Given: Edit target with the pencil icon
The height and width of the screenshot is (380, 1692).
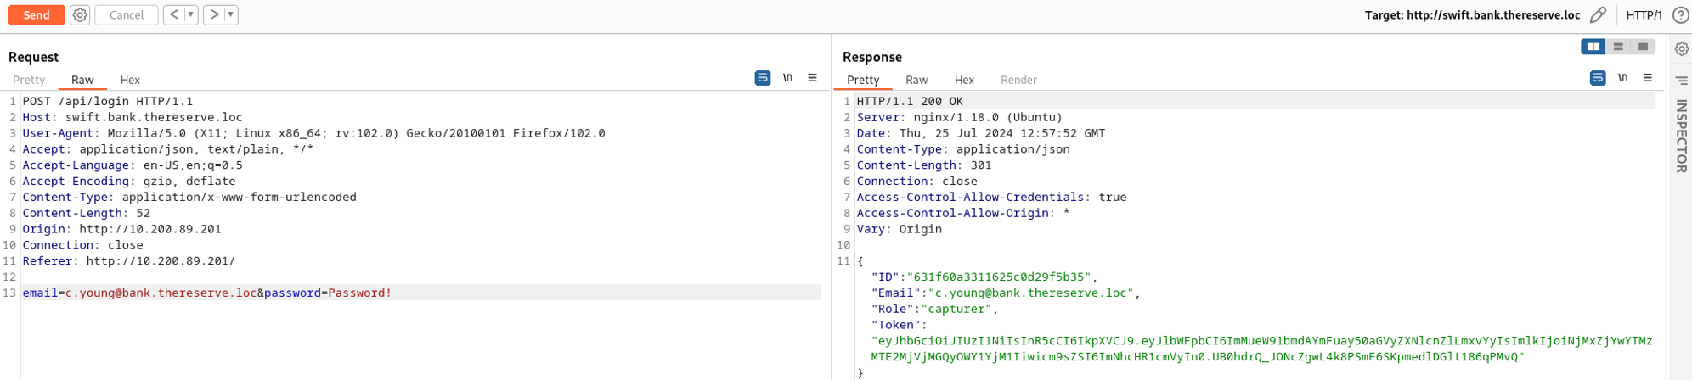Looking at the screenshot, I should click(1598, 14).
